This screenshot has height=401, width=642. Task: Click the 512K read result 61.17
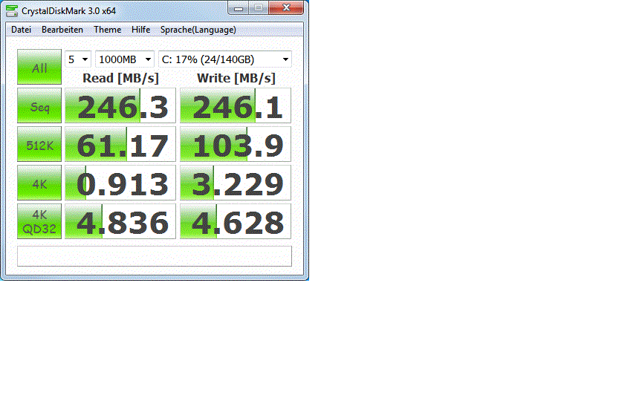120,144
